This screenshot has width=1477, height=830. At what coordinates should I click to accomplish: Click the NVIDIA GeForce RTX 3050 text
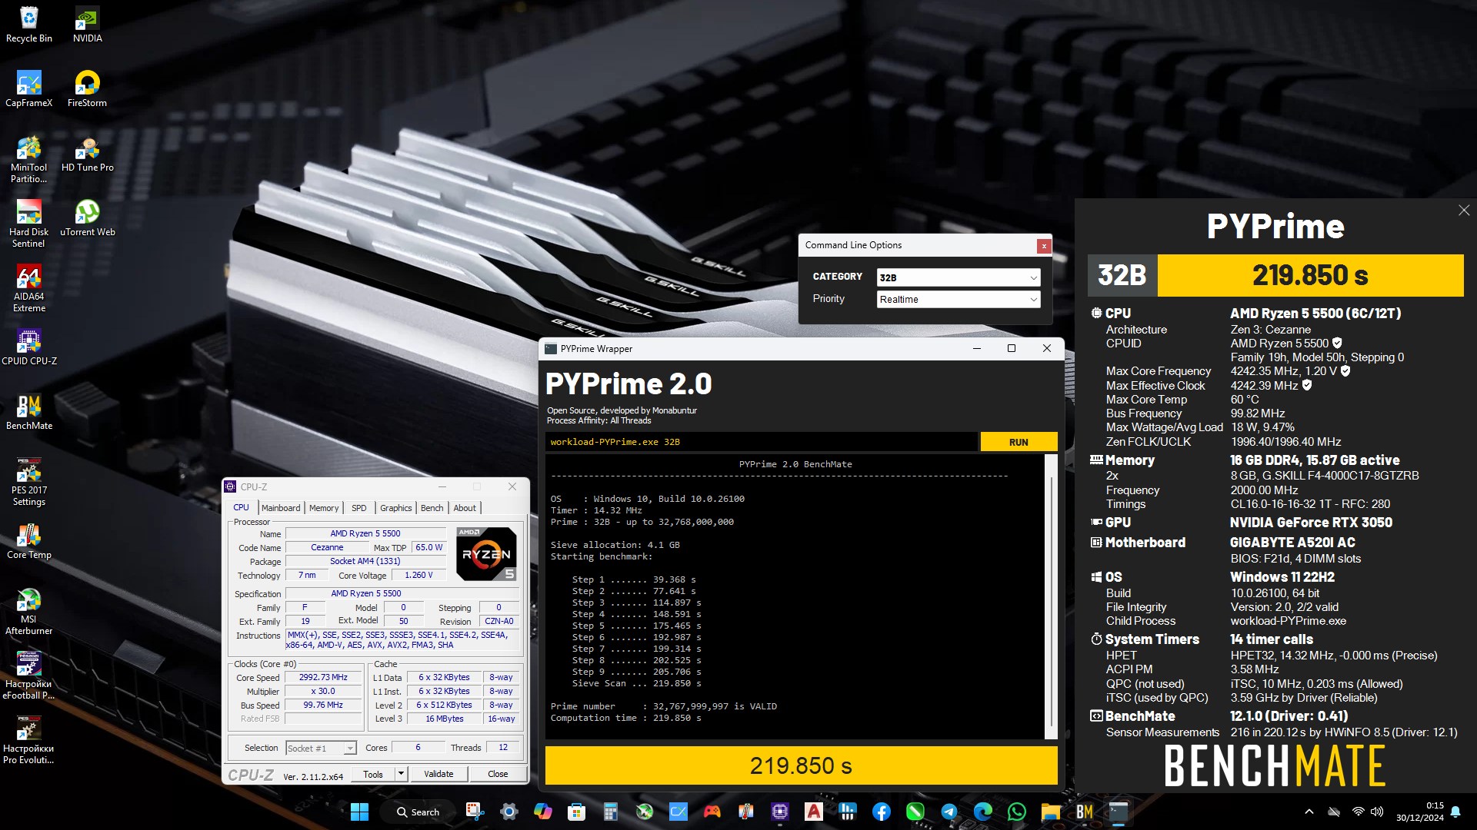coord(1311,523)
